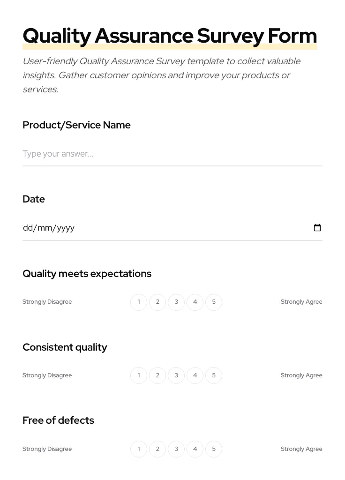Pick rating 2 for Free of defects
Screen dimensions: 345x480
(x=157, y=449)
